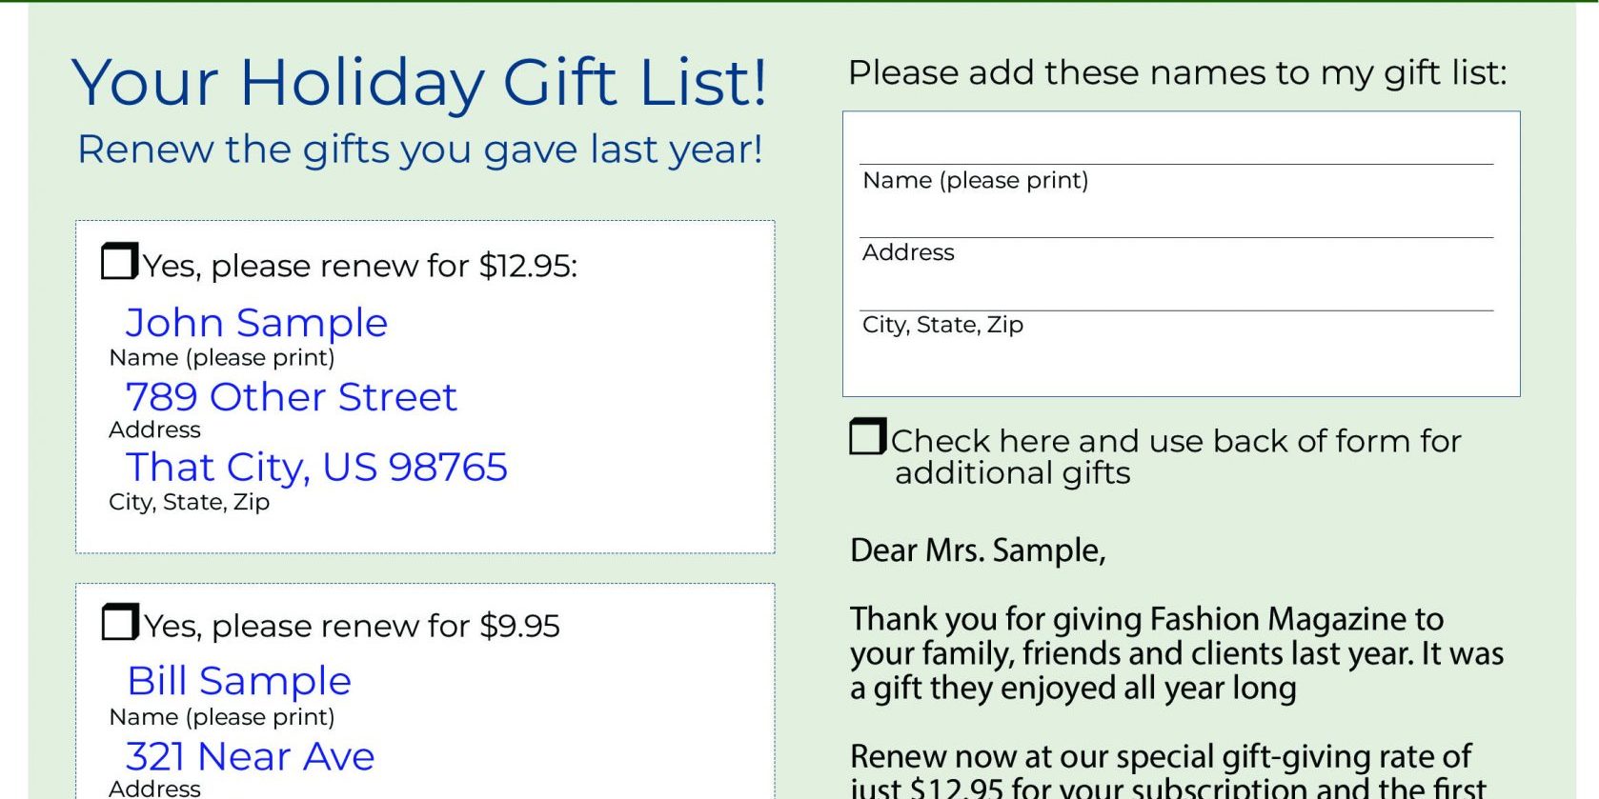Select the 789 Other Street address
Screen dimensions: 1599x799
click(x=291, y=397)
